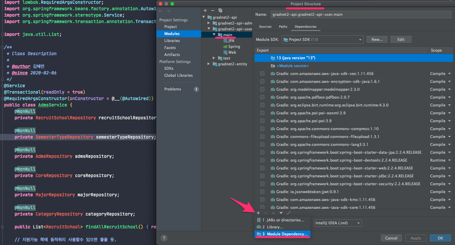The width and height of the screenshot is (455, 245).
Task: Select the Spring leaf facet icon
Action: 225,47
